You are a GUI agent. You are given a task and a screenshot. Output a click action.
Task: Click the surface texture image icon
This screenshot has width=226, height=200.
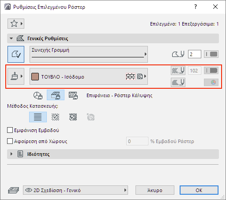click(x=140, y=76)
